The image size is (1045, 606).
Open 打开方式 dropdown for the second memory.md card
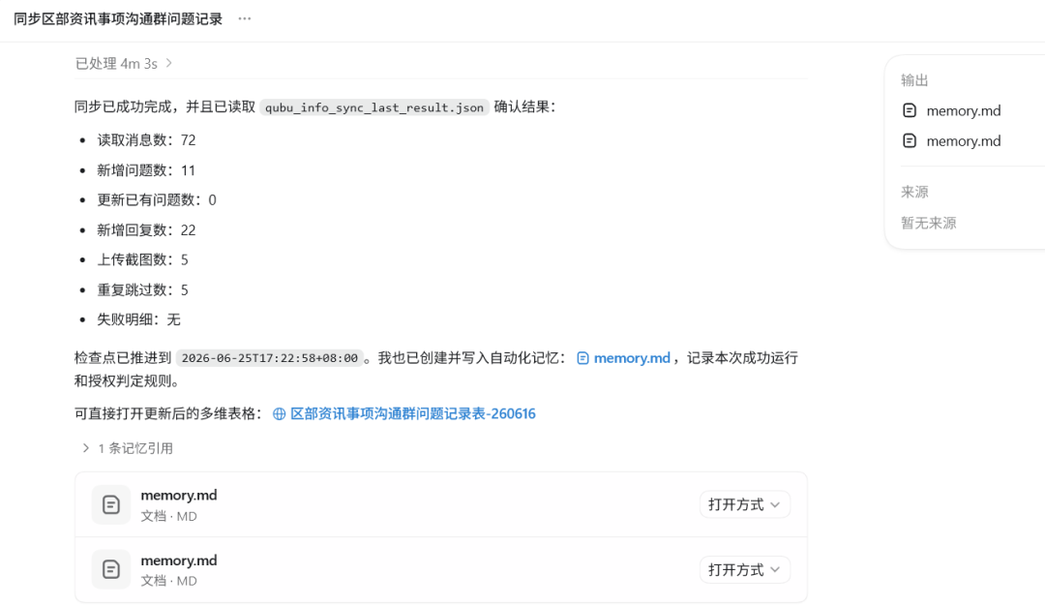click(x=744, y=570)
